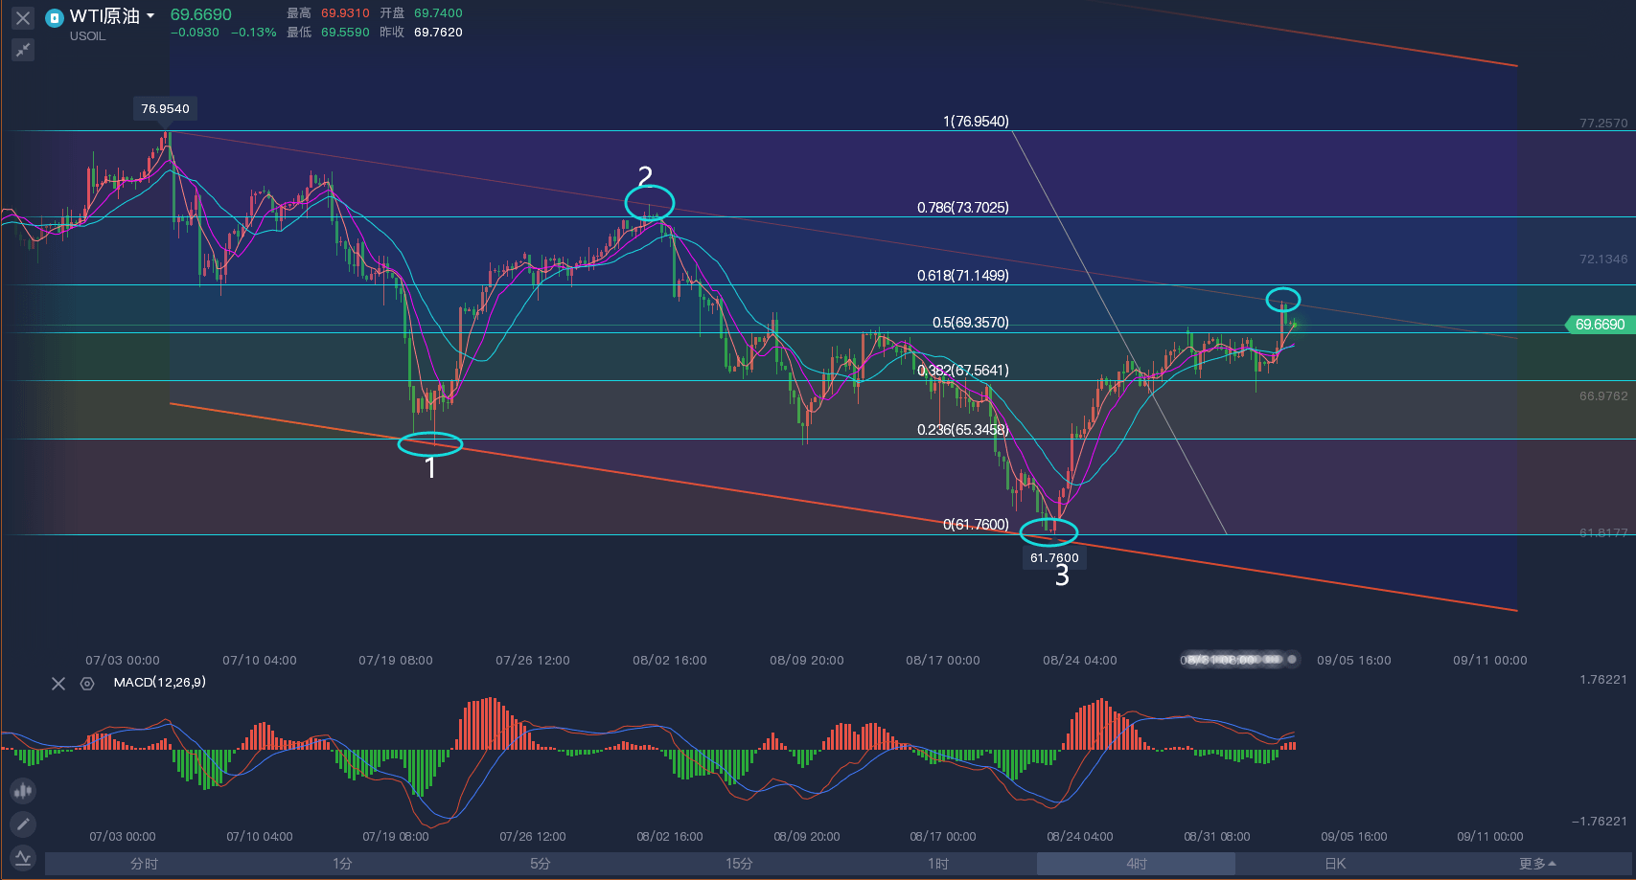Switch to the 分时 timeframe tab
Image resolution: width=1636 pixels, height=880 pixels.
coord(144,864)
